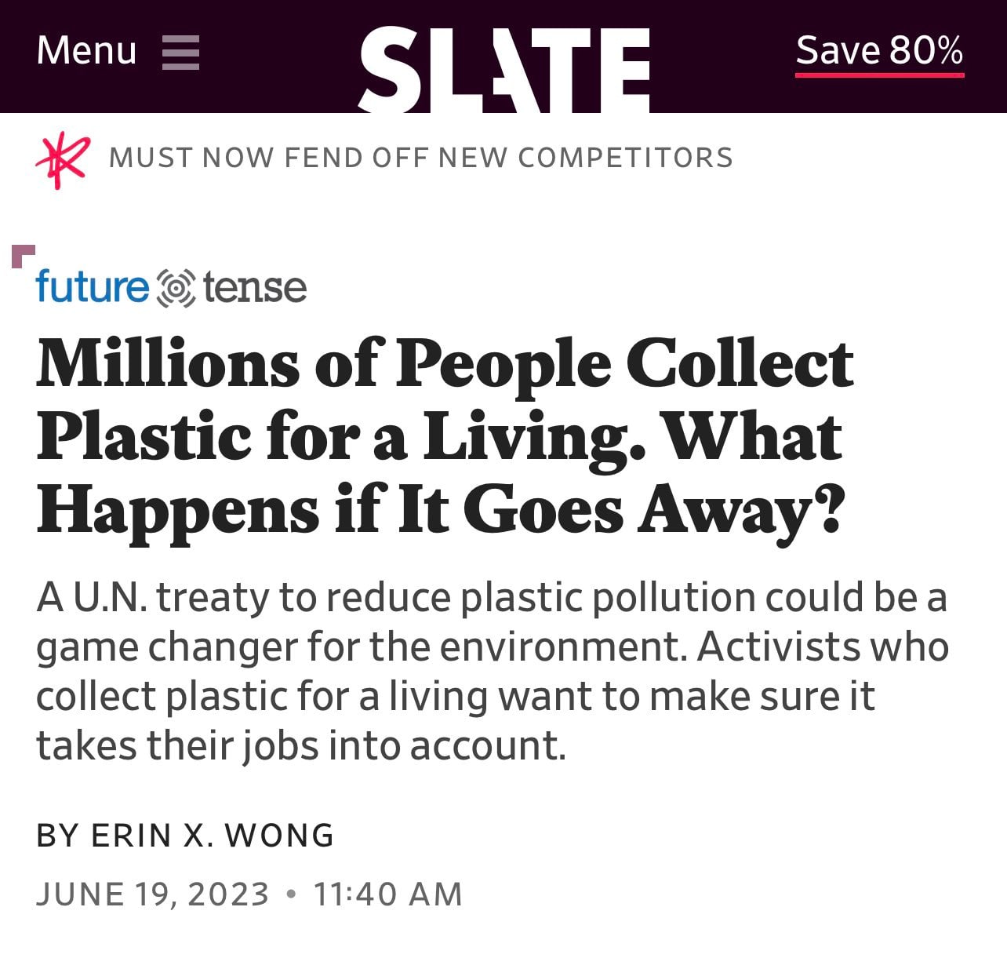Click the "Happens if It Goes Away?" headline line
The height and width of the screenshot is (958, 1007).
pos(440,512)
